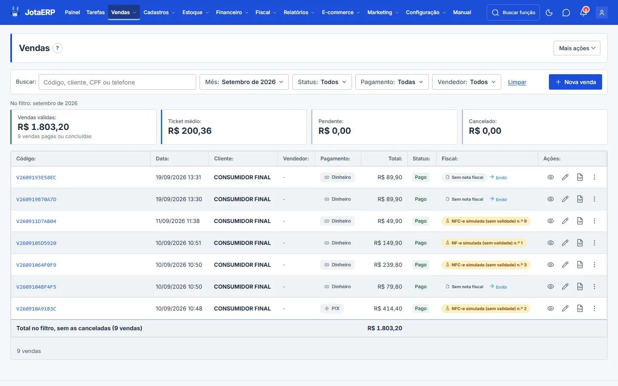View sale V260910A91B3C with the eye icon
The height and width of the screenshot is (386, 618).
551,308
